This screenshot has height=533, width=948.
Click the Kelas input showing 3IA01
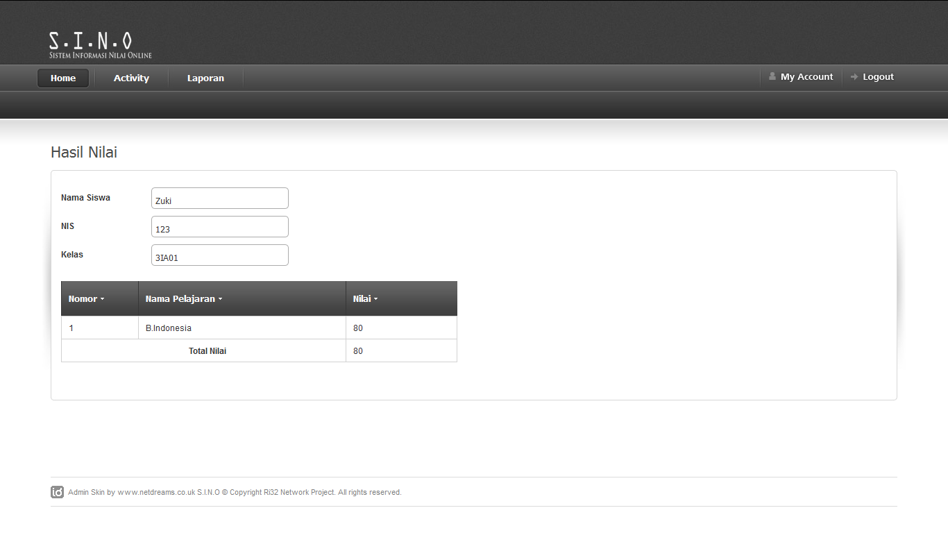click(x=219, y=255)
